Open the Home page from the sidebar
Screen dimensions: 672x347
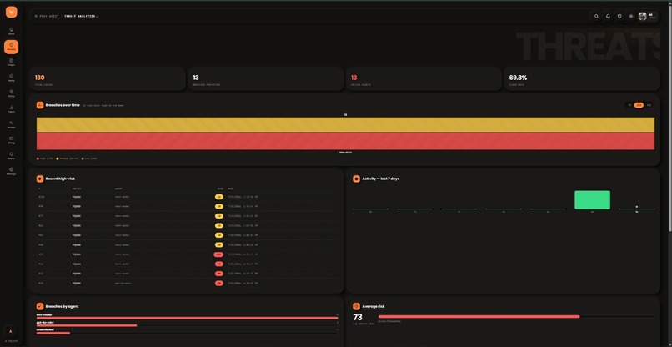[x=11, y=31]
